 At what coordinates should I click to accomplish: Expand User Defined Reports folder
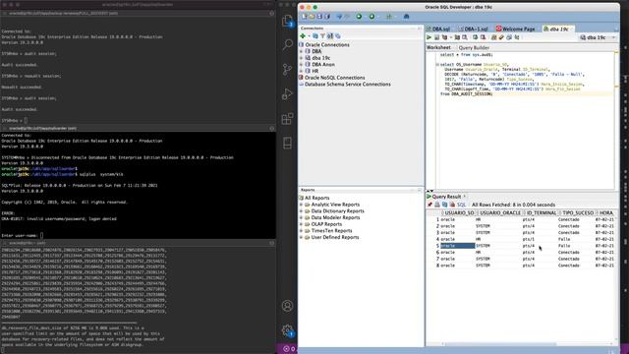[x=302, y=237]
